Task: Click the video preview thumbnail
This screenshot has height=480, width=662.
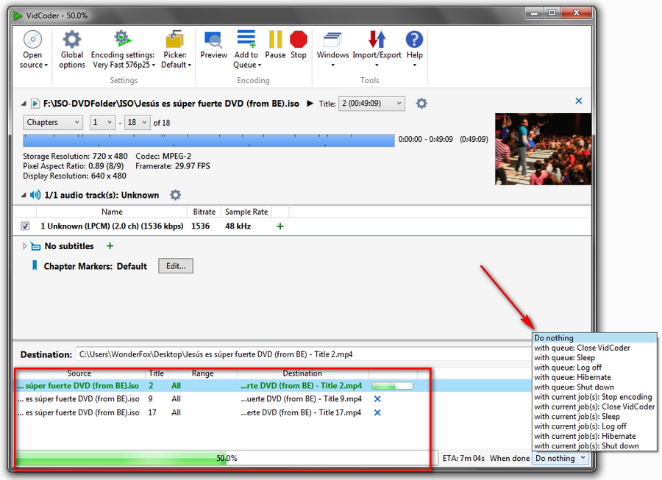Action: [x=543, y=149]
